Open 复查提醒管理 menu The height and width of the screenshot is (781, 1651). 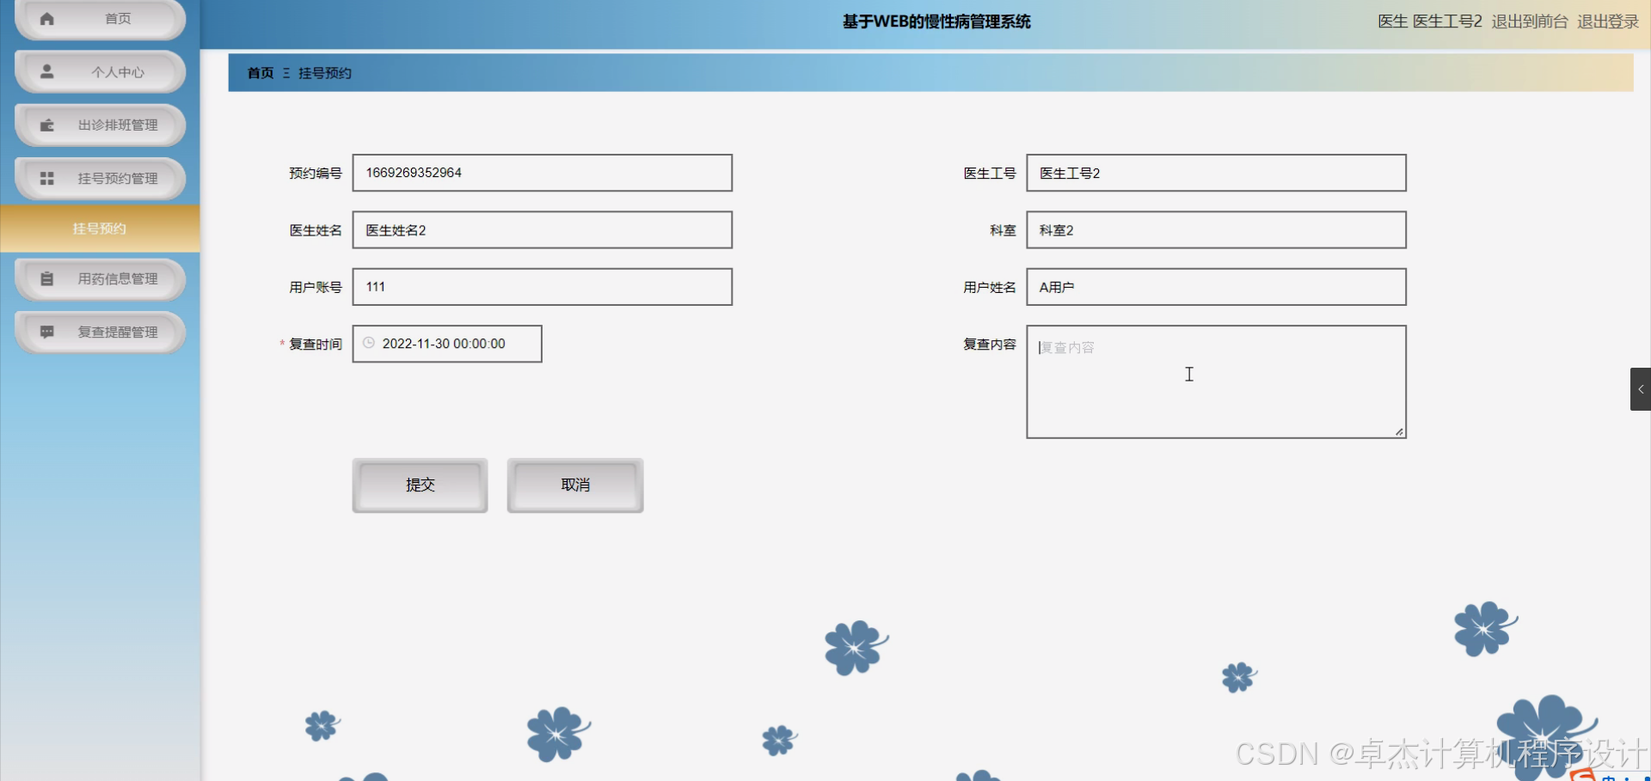click(x=101, y=333)
